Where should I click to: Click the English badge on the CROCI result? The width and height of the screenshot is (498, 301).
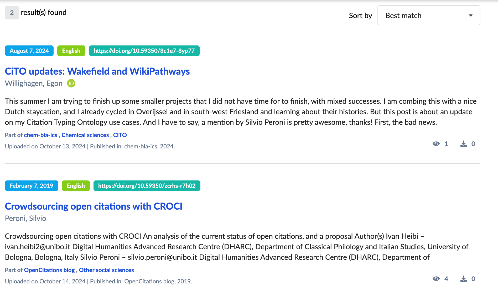click(76, 186)
